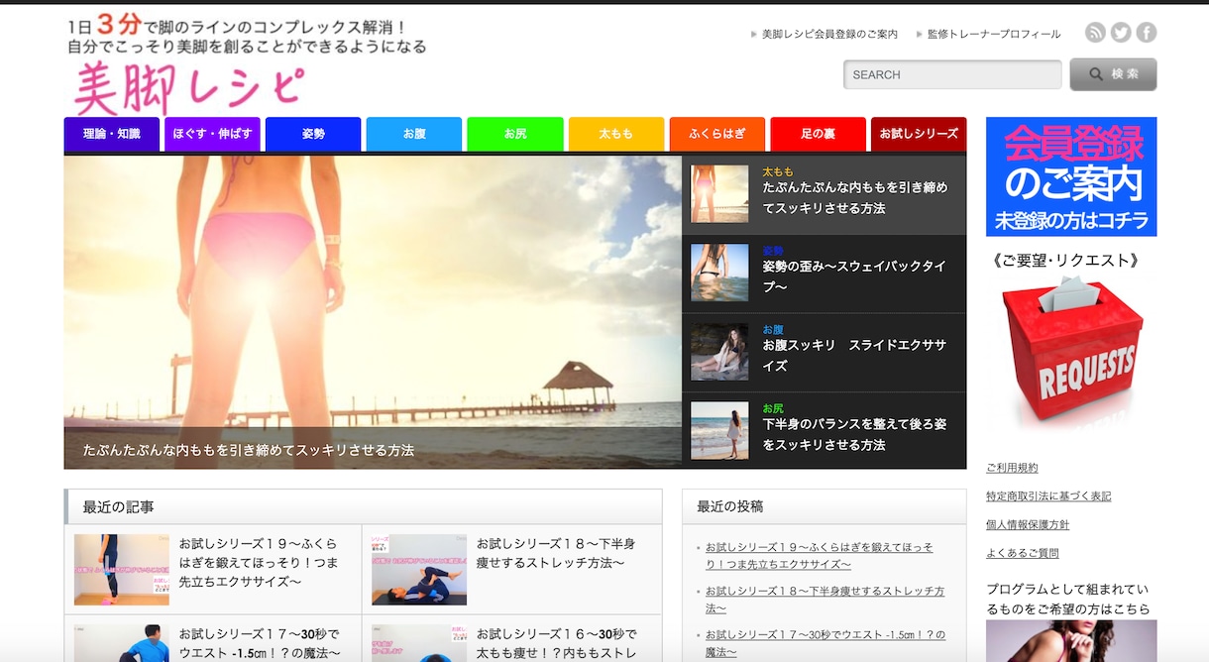
Task: Open the お試しシリーズ menu tab
Action: pos(919,134)
